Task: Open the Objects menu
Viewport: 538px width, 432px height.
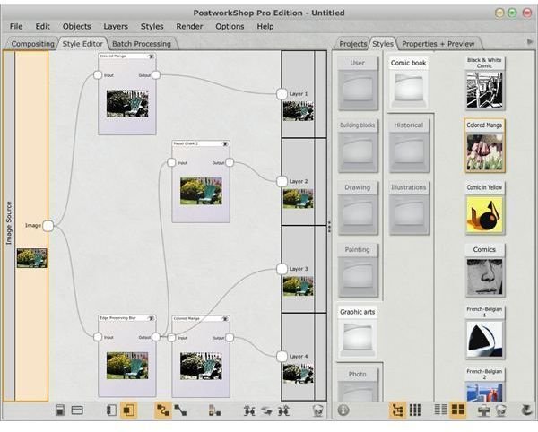Action: [76, 26]
